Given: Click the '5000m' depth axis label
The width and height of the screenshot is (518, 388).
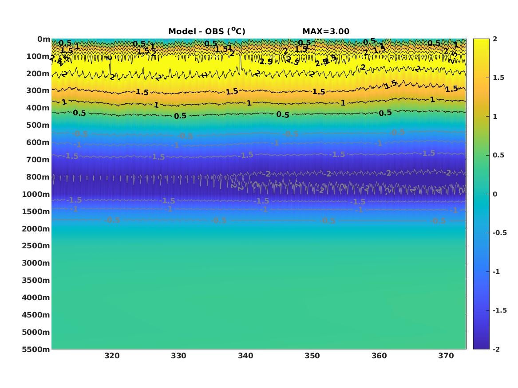Looking at the screenshot, I should click(x=36, y=332).
